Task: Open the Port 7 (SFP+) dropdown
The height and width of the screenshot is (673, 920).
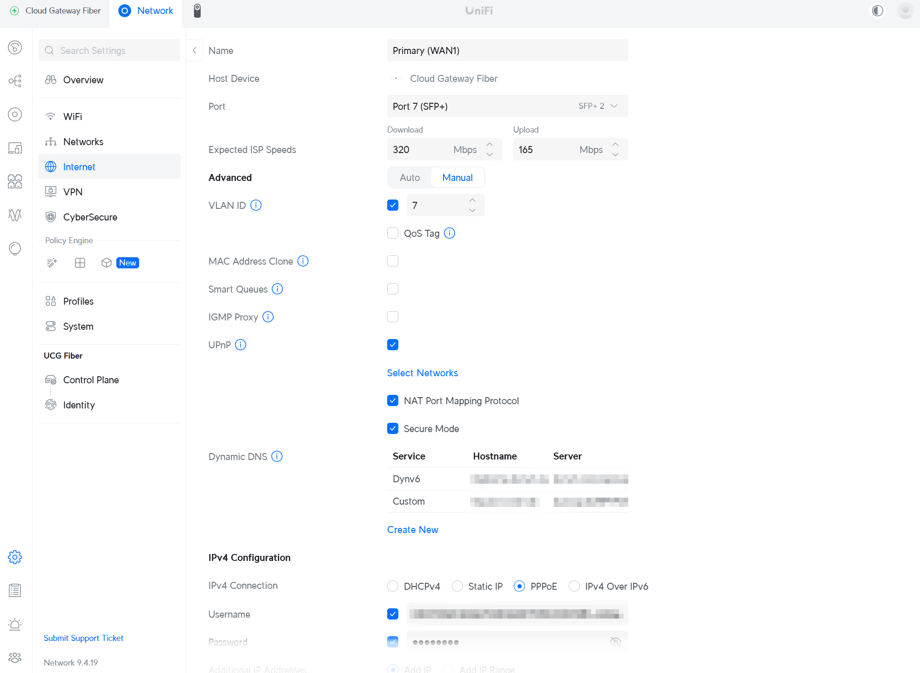Action: coord(507,106)
